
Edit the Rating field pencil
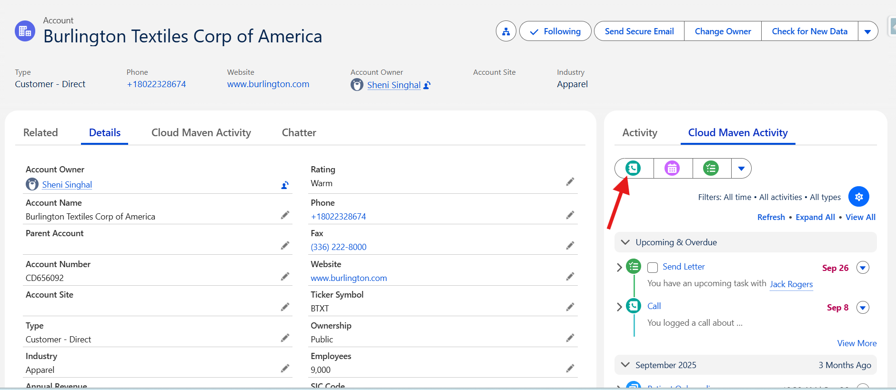570,182
